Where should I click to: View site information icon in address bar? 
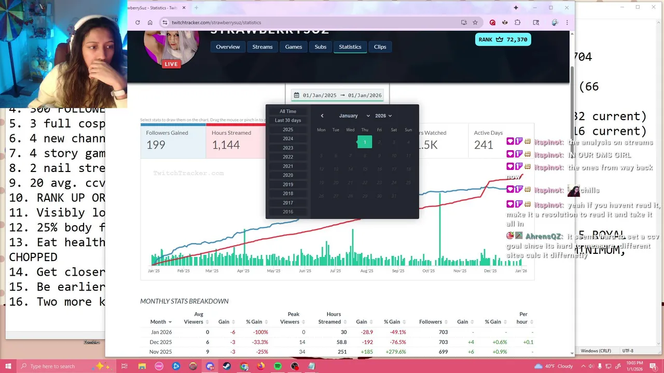tap(164, 22)
